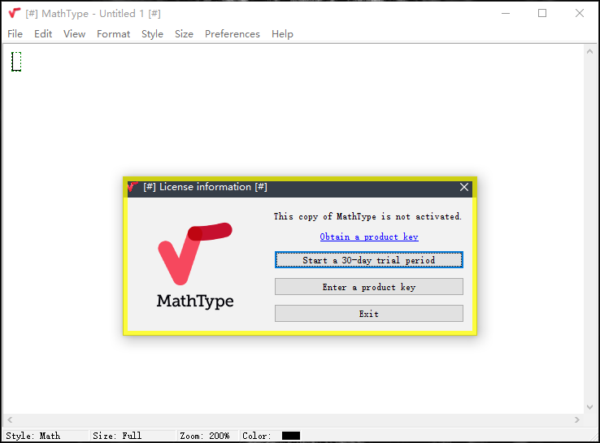Maximize the MathType window
The height and width of the screenshot is (443, 600).
coord(542,13)
